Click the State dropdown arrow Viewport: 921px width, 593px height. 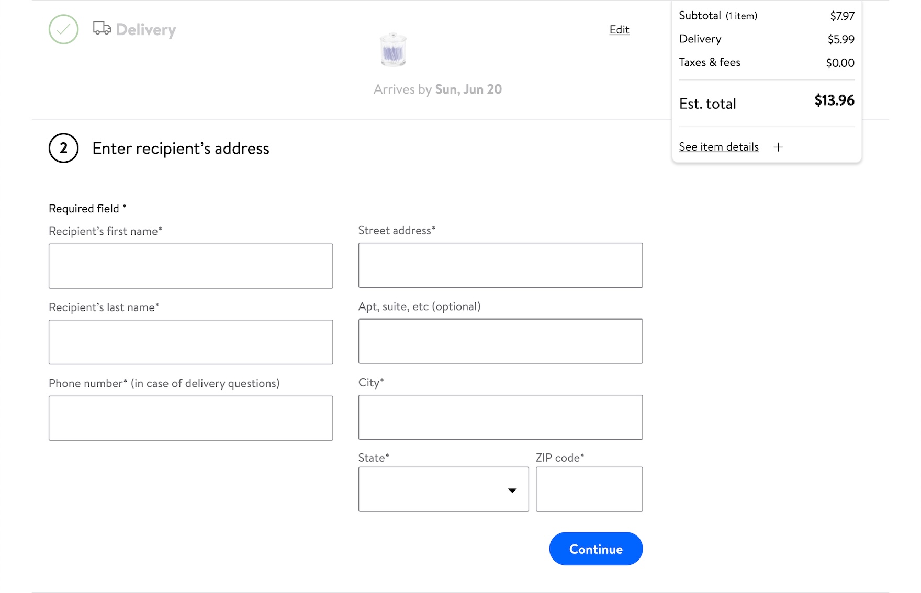point(512,491)
